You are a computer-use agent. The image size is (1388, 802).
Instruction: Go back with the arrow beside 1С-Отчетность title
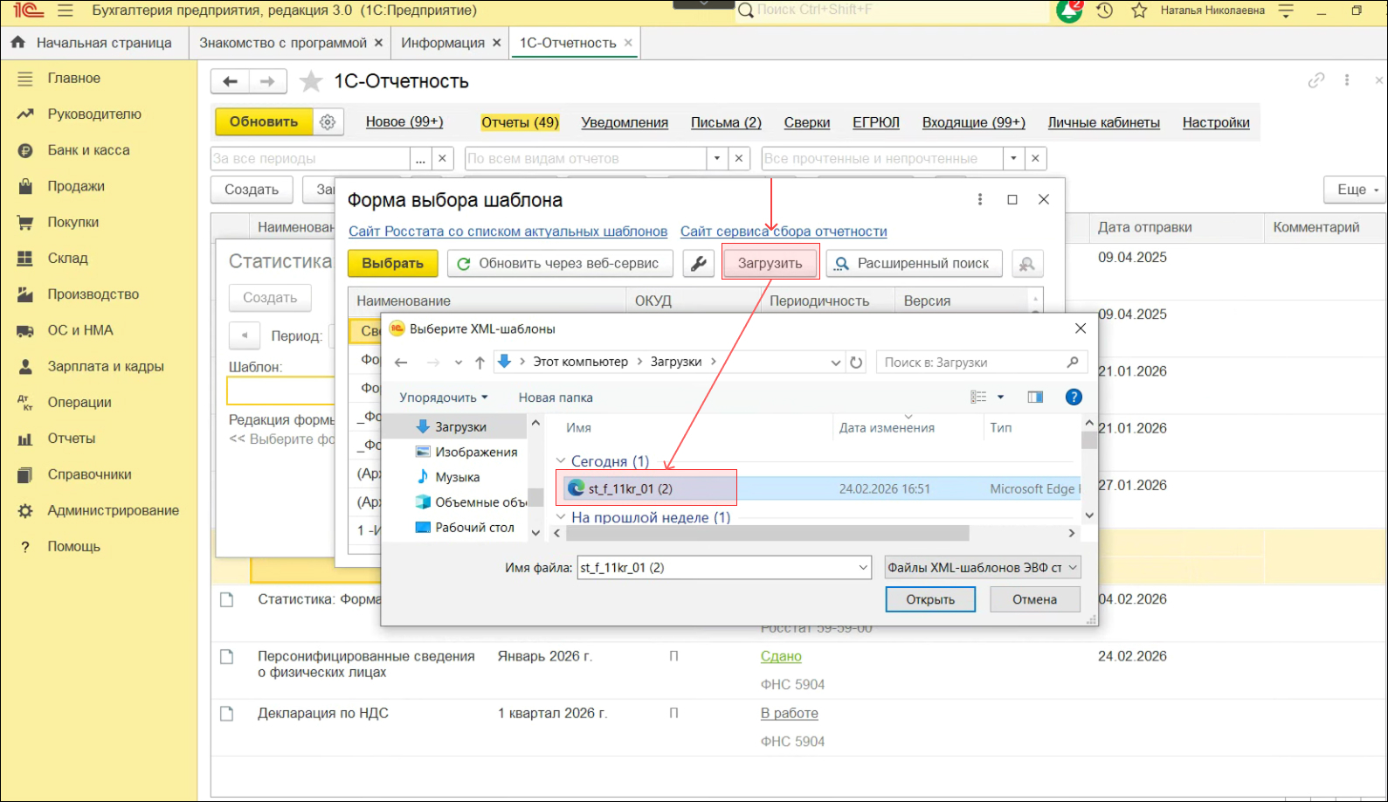(230, 81)
